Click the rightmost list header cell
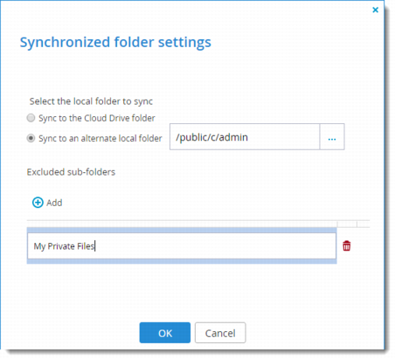Image resolution: width=395 pixels, height=359 pixels. (364, 224)
